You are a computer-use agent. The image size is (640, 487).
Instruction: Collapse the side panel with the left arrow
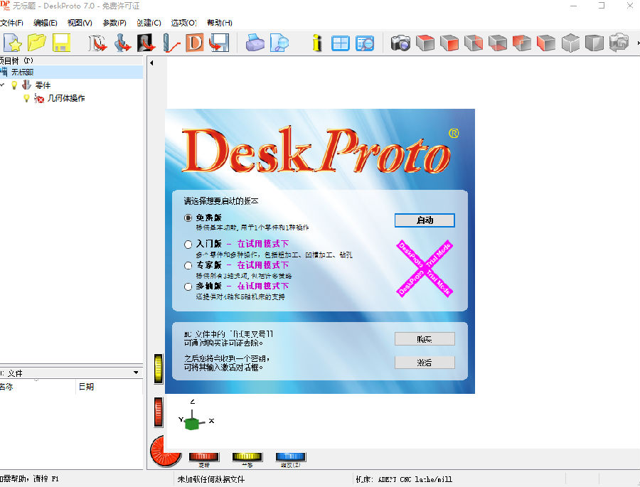151,63
